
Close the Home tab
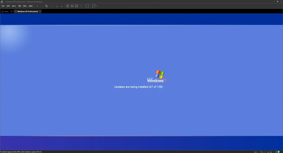(11, 11)
